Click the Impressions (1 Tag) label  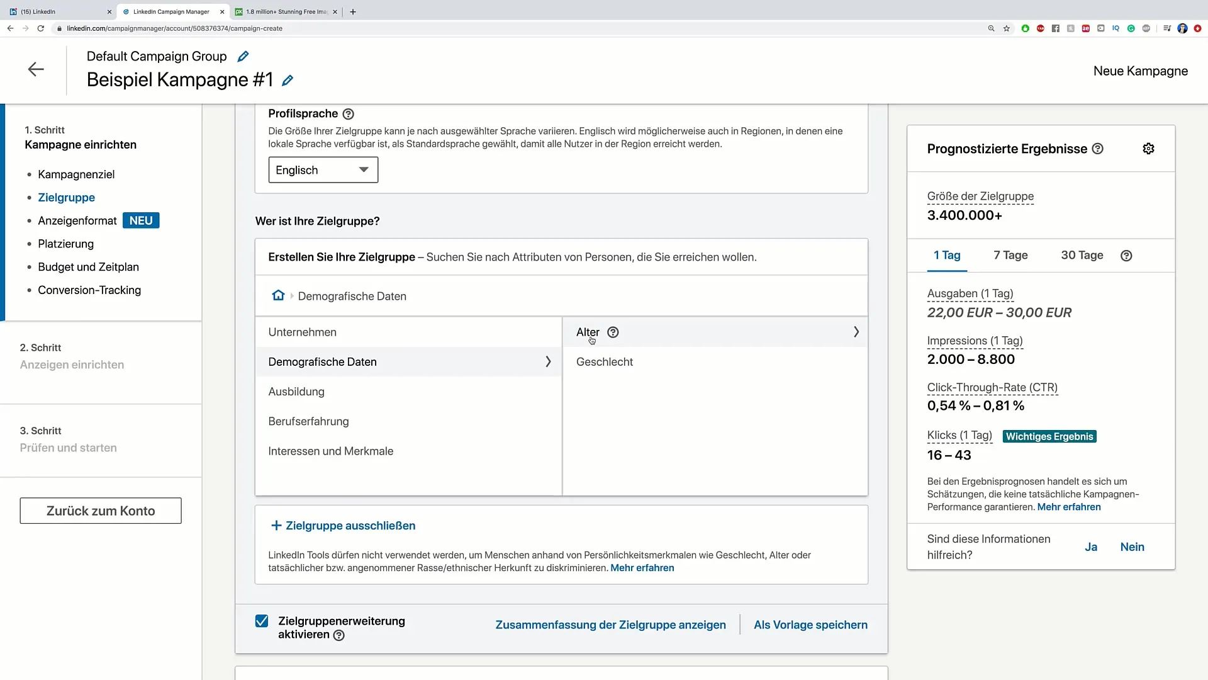975,341
